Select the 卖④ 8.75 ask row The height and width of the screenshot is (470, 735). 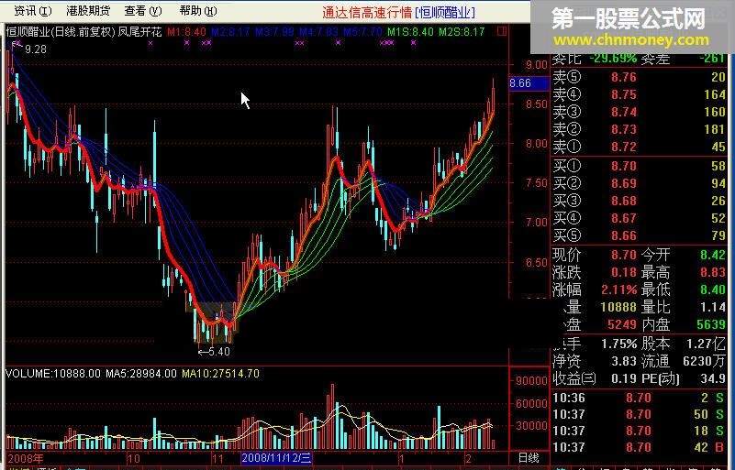640,94
